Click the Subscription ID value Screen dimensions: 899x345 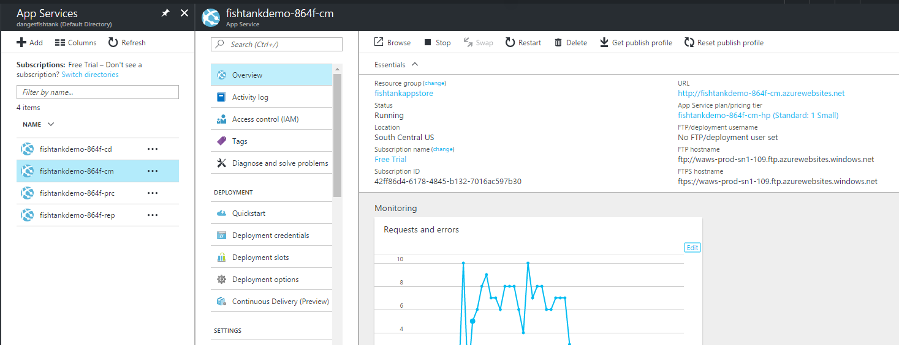click(x=448, y=182)
